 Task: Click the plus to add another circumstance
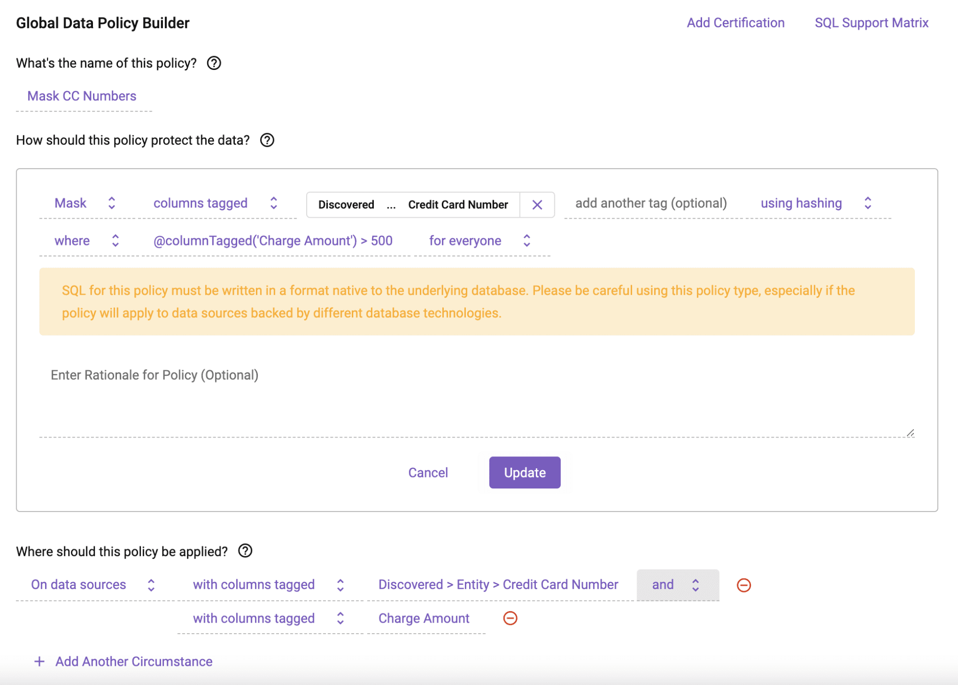click(39, 661)
